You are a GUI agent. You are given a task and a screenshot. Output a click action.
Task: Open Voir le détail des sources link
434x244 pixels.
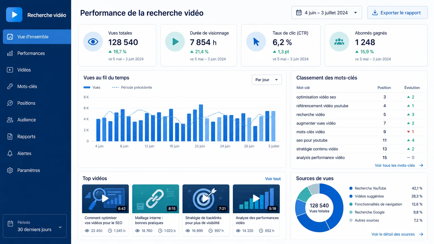[x=397, y=234]
